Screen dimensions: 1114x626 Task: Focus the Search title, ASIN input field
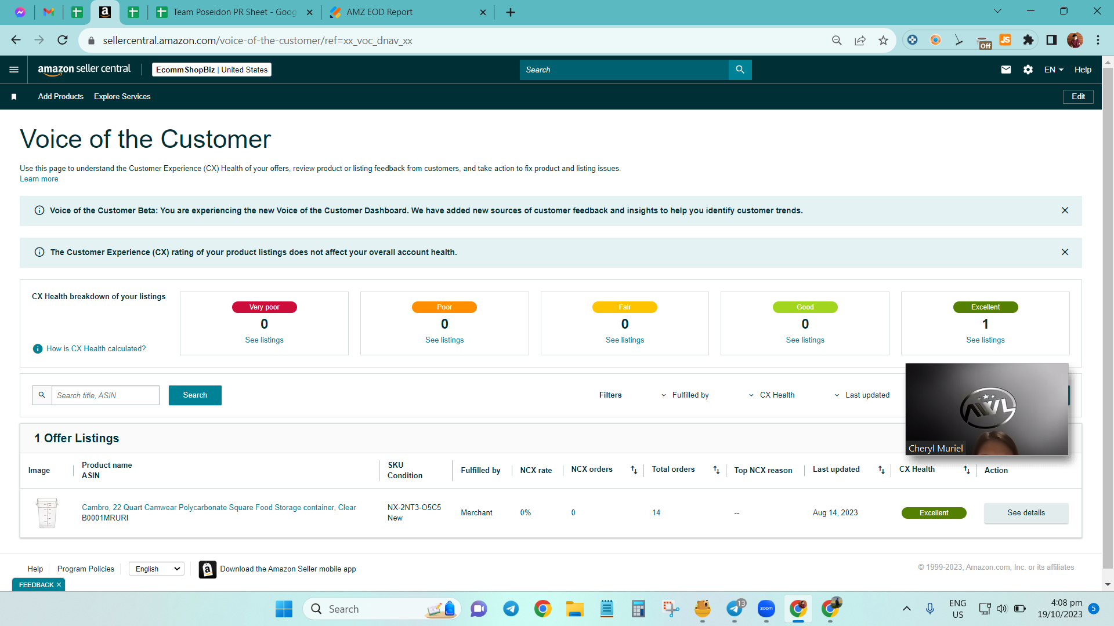point(106,395)
